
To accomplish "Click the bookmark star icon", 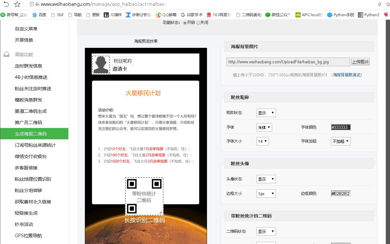I will (x=17, y=4).
